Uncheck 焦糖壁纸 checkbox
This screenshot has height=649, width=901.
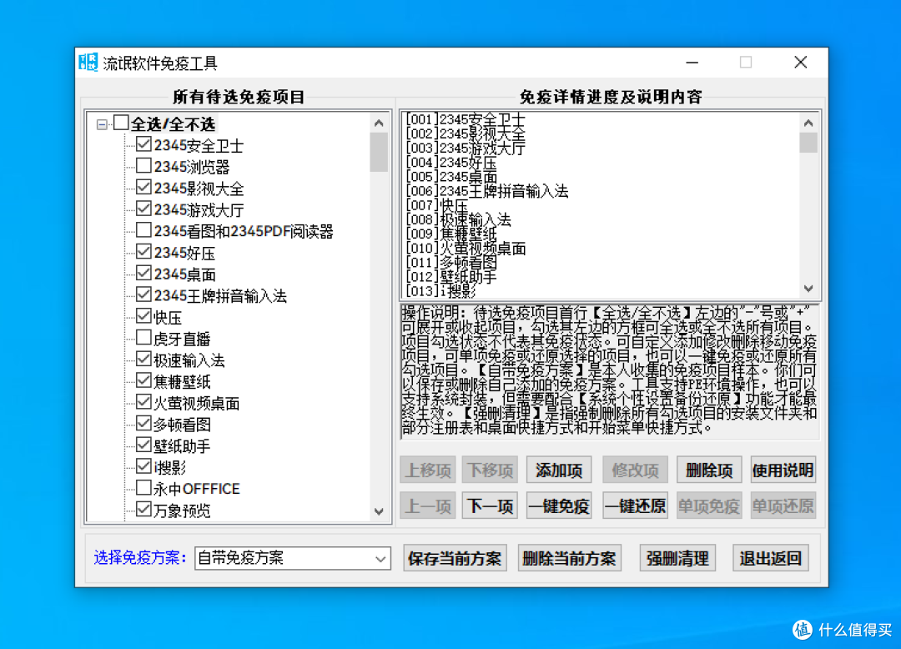(143, 380)
